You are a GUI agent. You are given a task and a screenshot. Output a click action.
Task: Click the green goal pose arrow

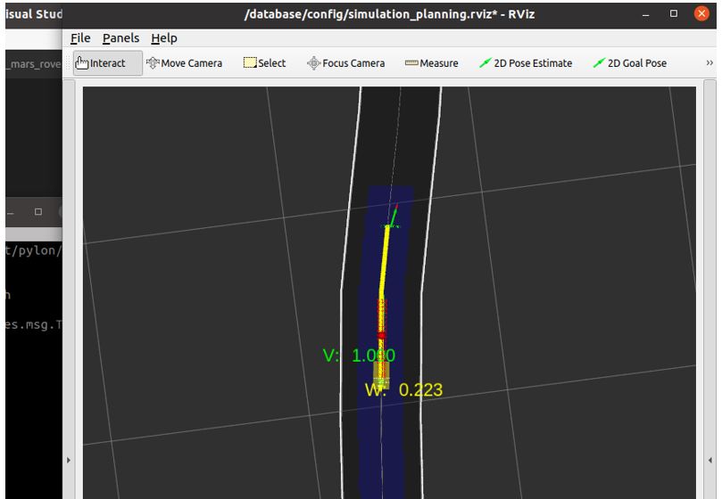pyautogui.click(x=393, y=217)
